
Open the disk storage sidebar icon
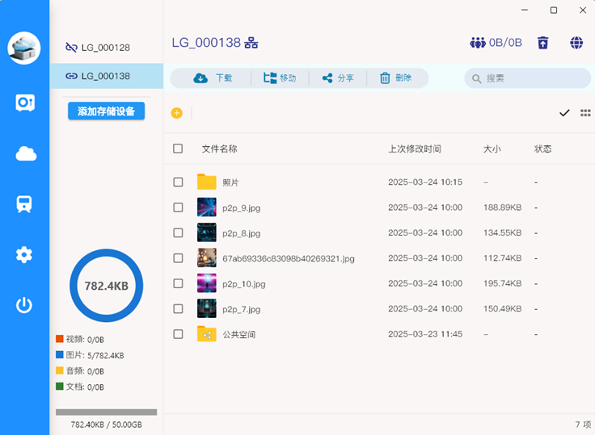point(25,102)
